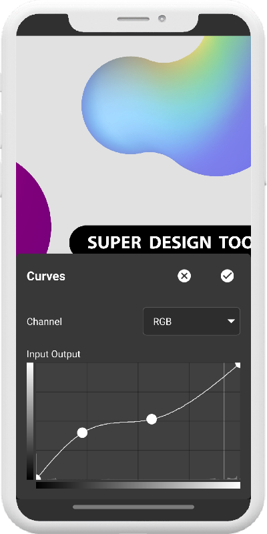Click the Input Output label
The width and height of the screenshot is (267, 534).
pyautogui.click(x=53, y=354)
